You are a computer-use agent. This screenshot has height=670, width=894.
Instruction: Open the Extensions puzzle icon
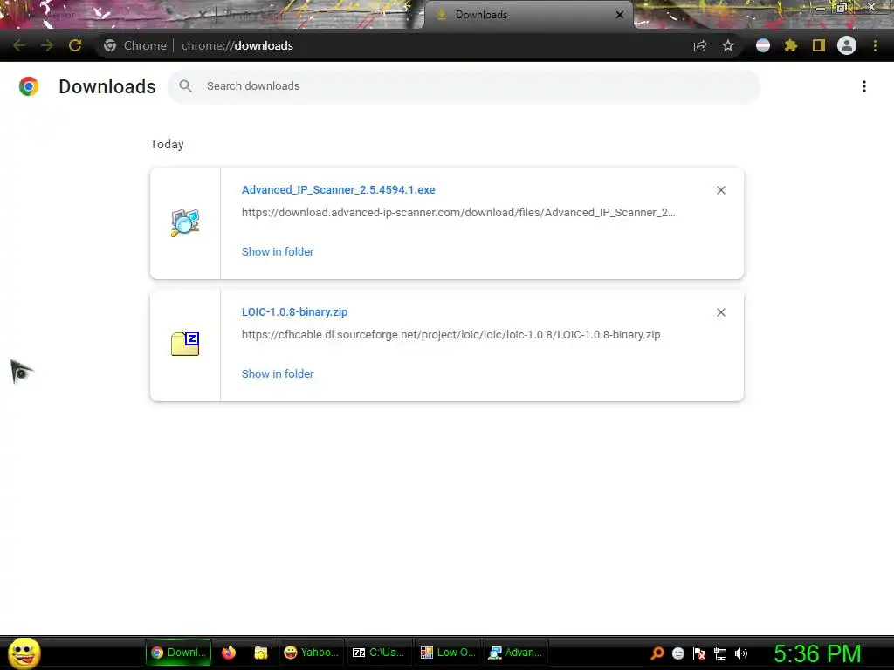pos(791,45)
